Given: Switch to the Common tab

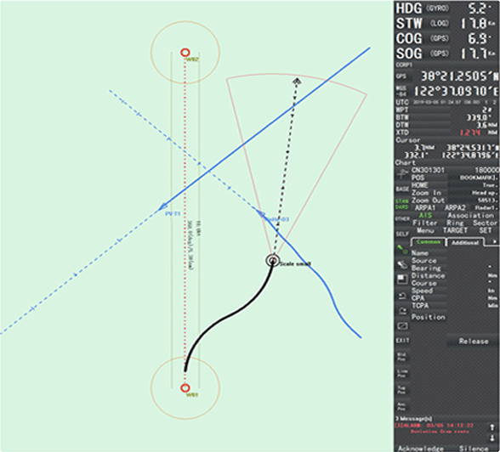Looking at the screenshot, I should [428, 242].
